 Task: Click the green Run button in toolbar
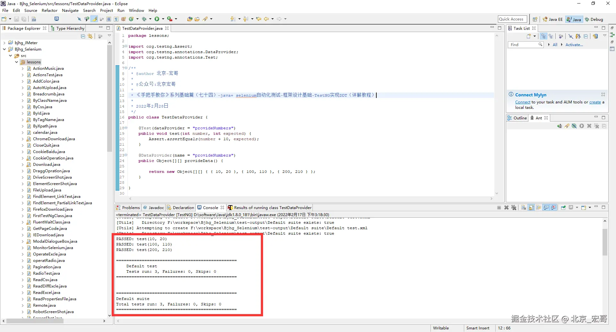pyautogui.click(x=157, y=19)
